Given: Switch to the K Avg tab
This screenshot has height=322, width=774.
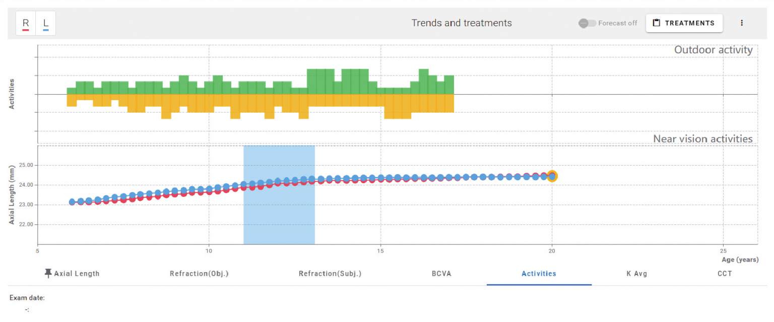Looking at the screenshot, I should [635, 274].
